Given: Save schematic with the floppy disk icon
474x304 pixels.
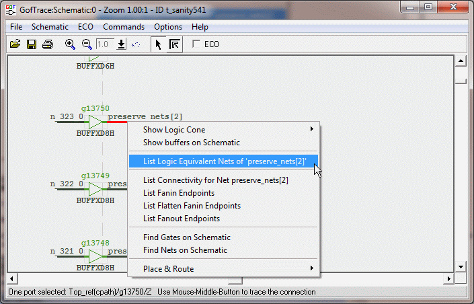Looking at the screenshot, I should 32,44.
